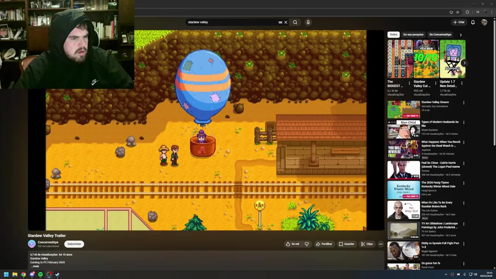Click the Criar button

(x=459, y=22)
